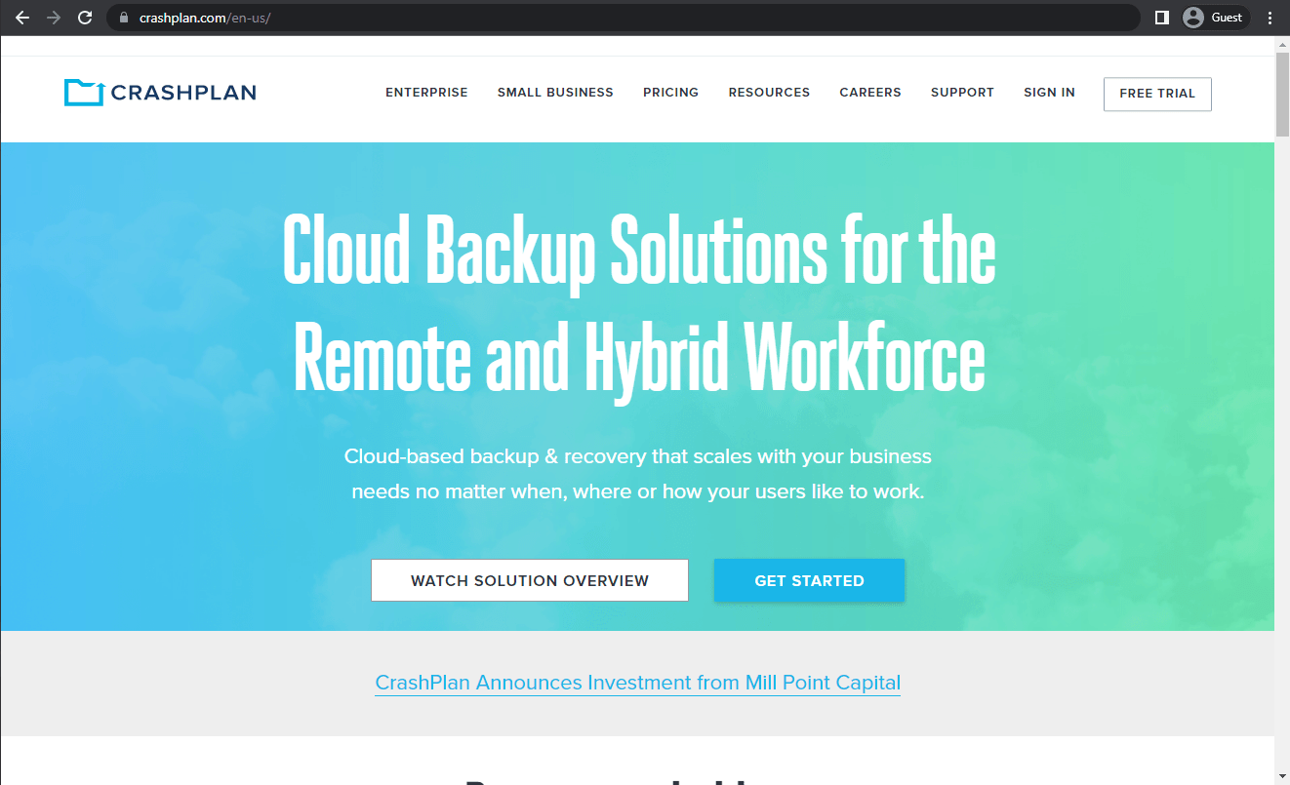Open the Resources menu item
Image resolution: width=1290 pixels, height=785 pixels.
(769, 93)
